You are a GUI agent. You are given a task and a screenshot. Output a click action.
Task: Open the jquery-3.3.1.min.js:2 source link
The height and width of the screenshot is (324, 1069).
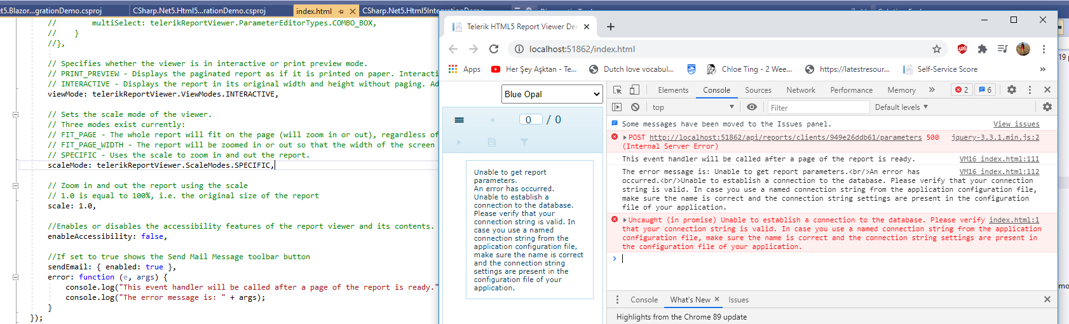[x=995, y=137]
